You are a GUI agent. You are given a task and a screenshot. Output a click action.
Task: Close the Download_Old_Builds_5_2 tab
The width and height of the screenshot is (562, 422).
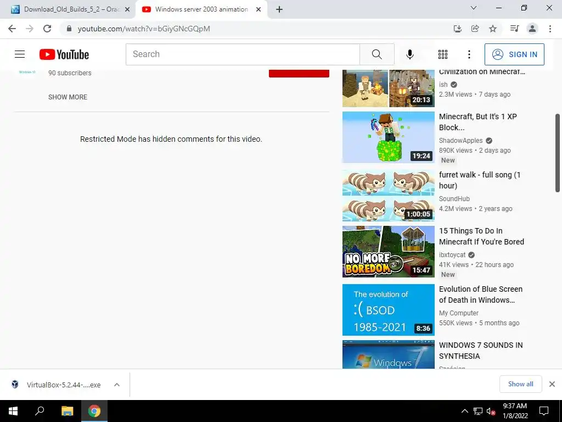(x=127, y=10)
